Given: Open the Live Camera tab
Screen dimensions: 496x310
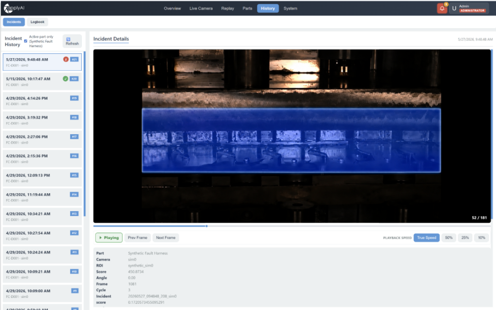Looking at the screenshot, I should [201, 9].
